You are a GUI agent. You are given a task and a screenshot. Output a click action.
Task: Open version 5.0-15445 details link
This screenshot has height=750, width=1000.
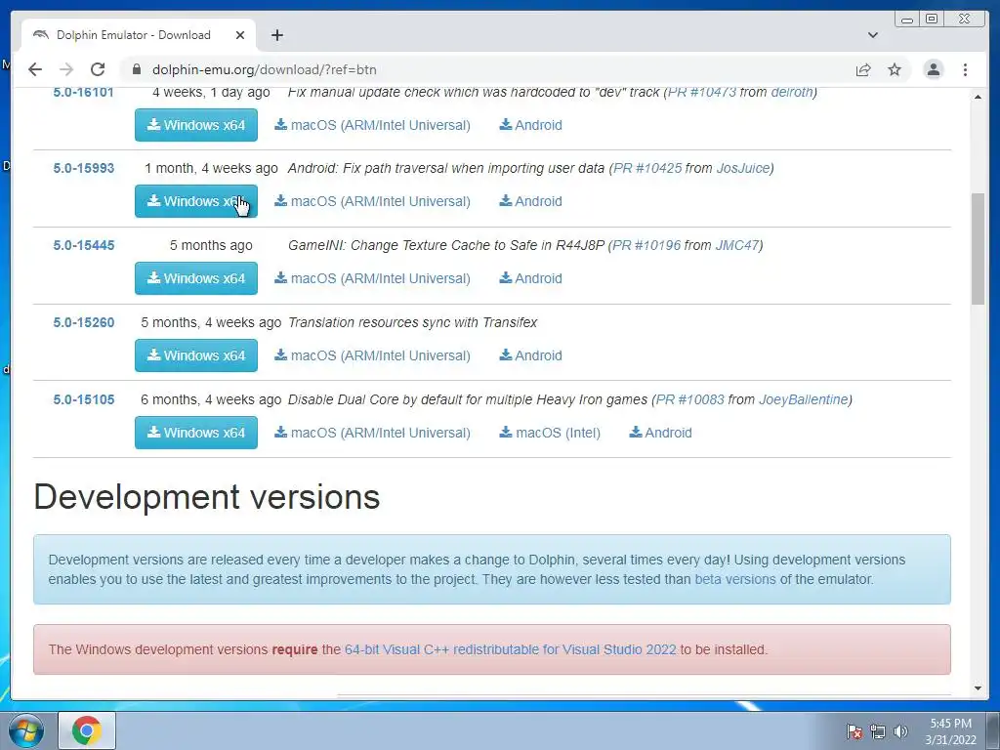(x=84, y=245)
